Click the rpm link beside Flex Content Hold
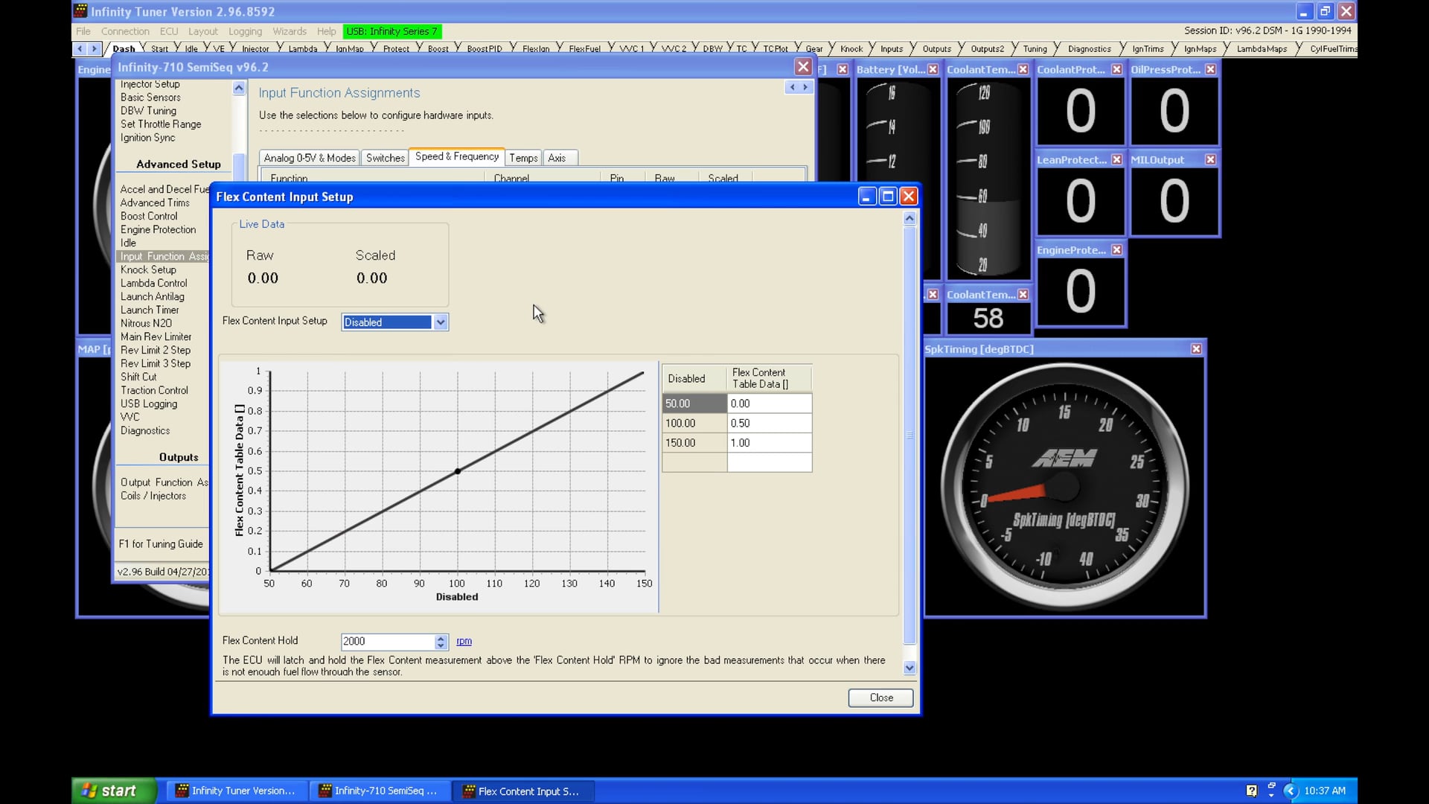 (x=464, y=641)
